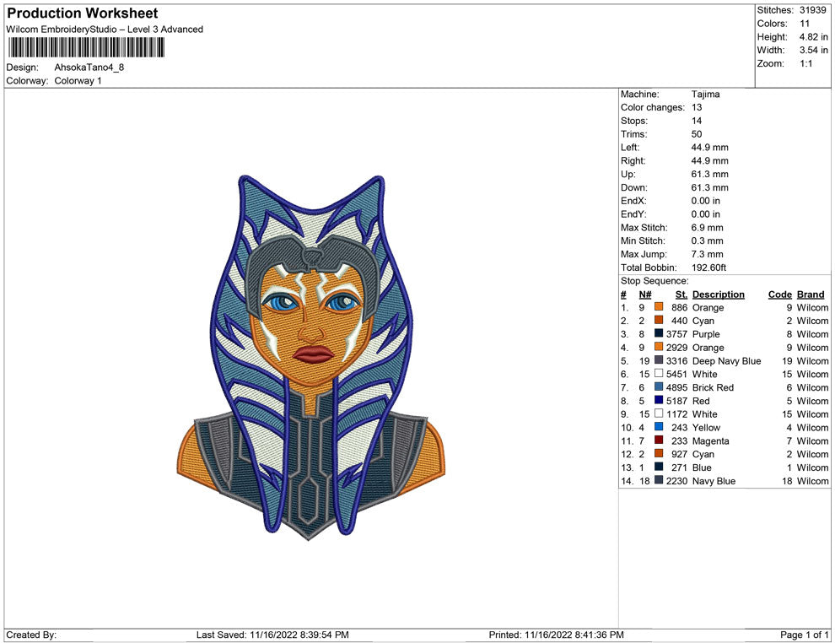Select the swatch in stop 14 Navy Blue
The image size is (835, 643).
tap(659, 480)
